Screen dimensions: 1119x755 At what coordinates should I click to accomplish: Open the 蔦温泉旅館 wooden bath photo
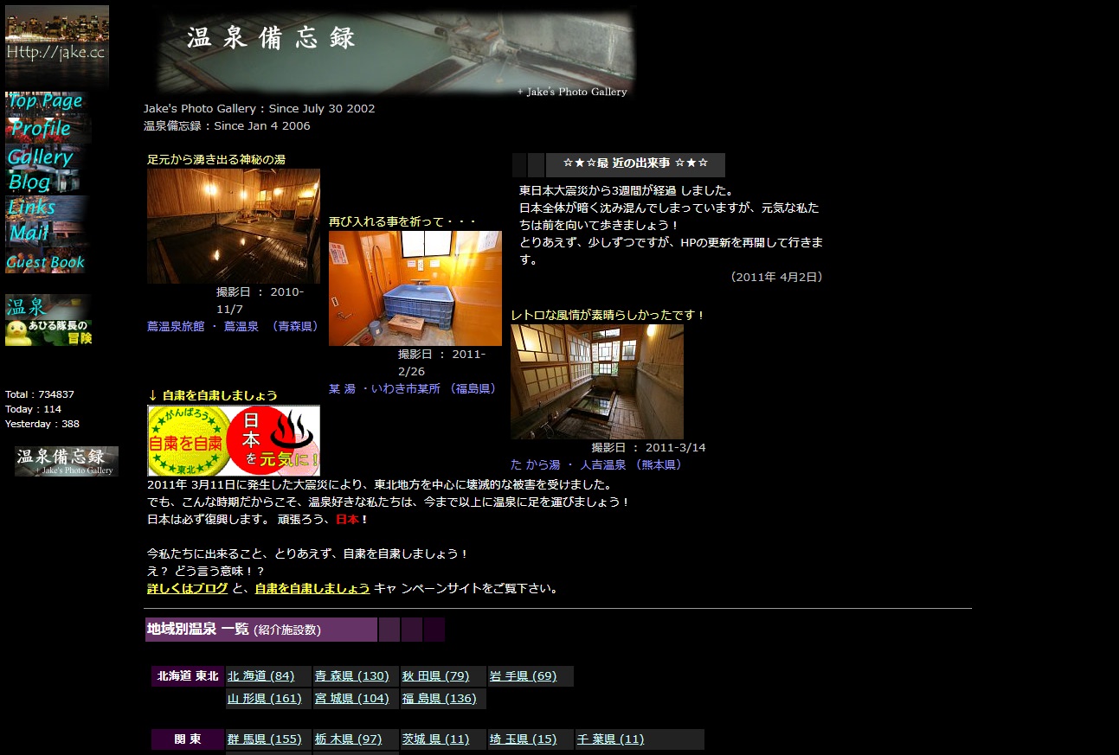234,226
